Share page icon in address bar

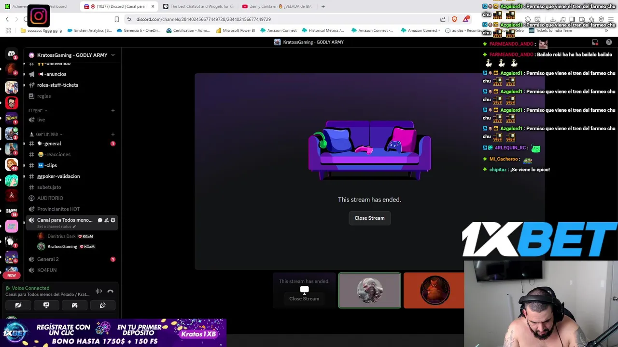[443, 19]
